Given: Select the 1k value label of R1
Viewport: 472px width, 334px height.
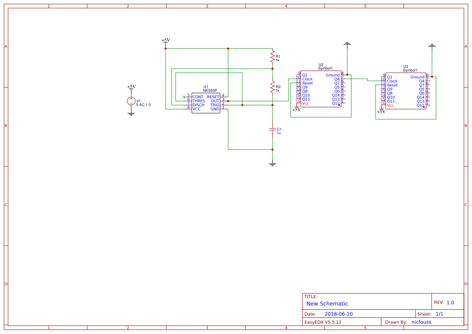Looking at the screenshot, I should 277,60.
